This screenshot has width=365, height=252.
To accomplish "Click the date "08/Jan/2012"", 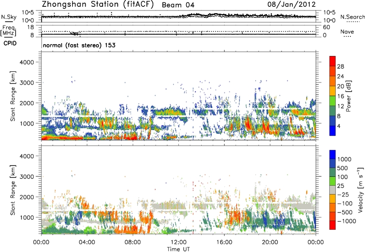I will click(292, 5).
